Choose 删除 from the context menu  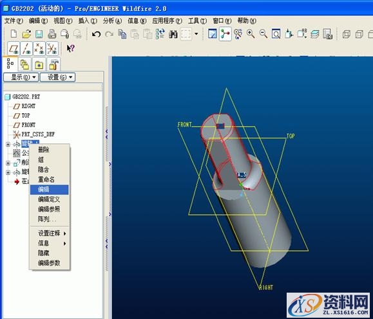49,150
